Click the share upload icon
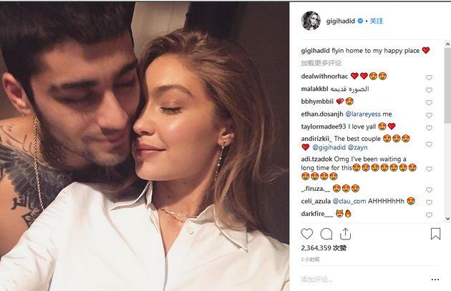 pyautogui.click(x=345, y=234)
